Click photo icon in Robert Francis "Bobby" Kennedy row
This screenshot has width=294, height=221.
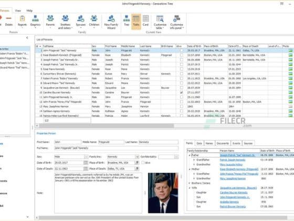[x=290, y=78]
